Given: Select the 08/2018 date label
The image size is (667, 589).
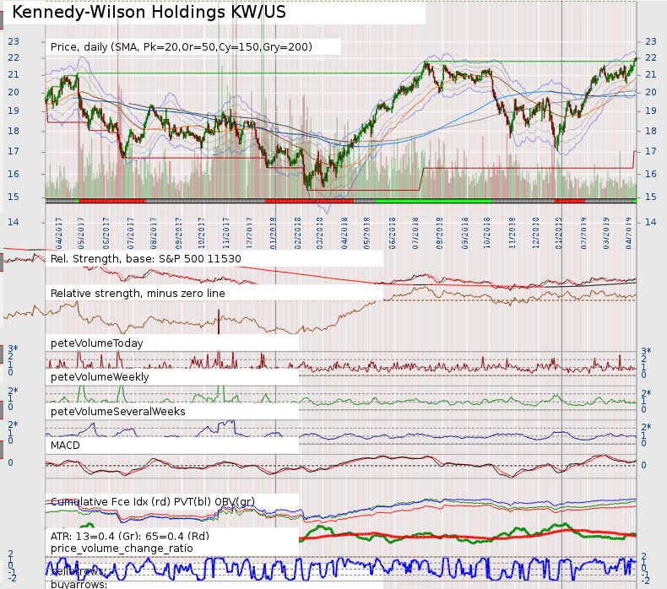Looking at the screenshot, I should 439,233.
